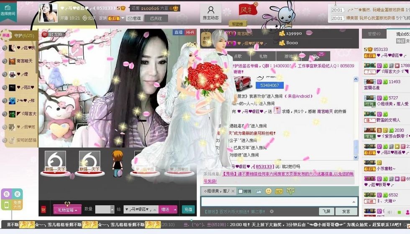Click the chat scrollbar up arrow
The height and width of the screenshot is (234, 410).
[356, 79]
